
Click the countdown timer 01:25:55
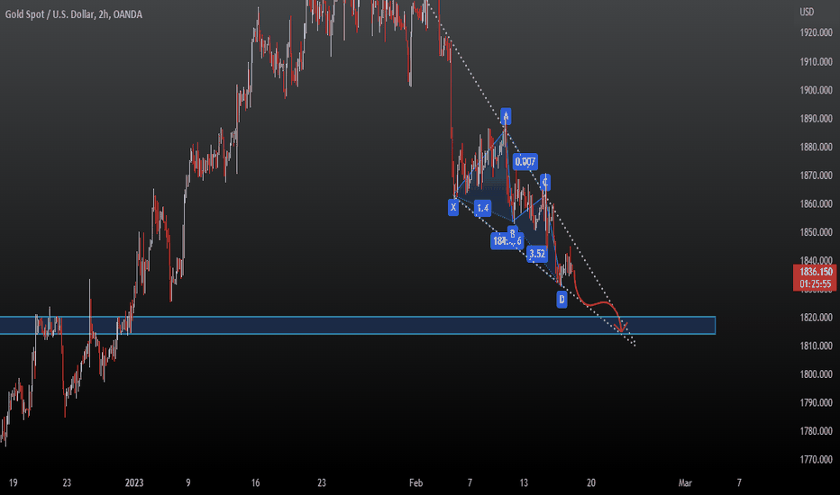click(816, 284)
